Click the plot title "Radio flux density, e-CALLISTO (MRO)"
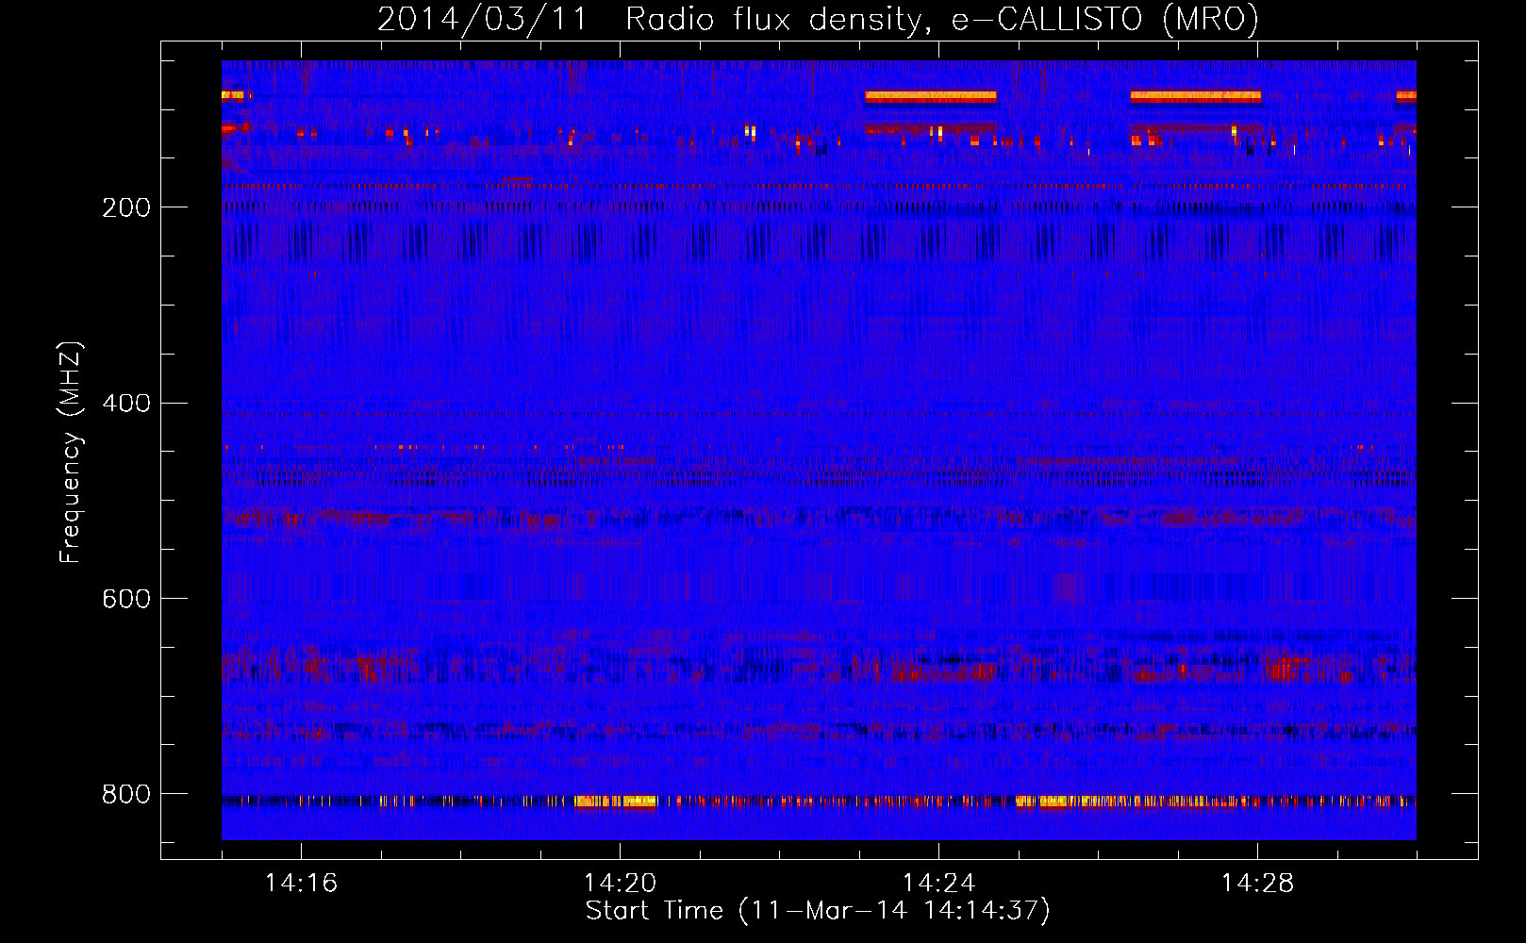The image size is (1526, 943). coord(942,19)
